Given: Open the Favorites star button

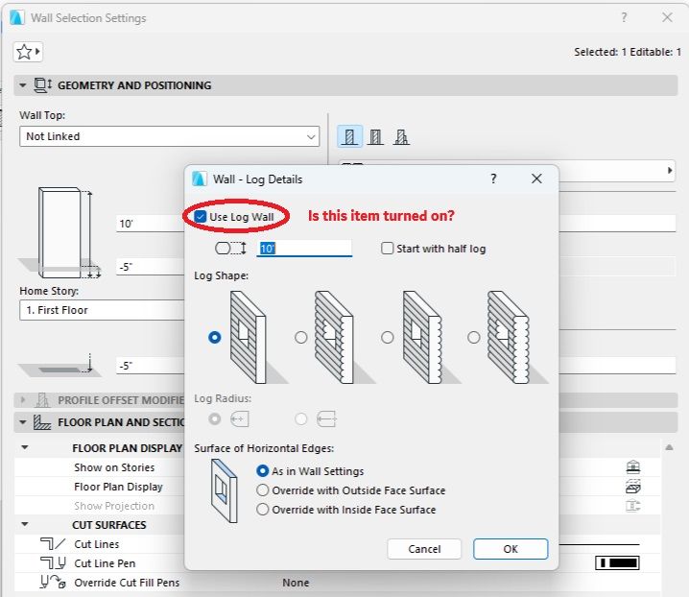Looking at the screenshot, I should (28, 52).
